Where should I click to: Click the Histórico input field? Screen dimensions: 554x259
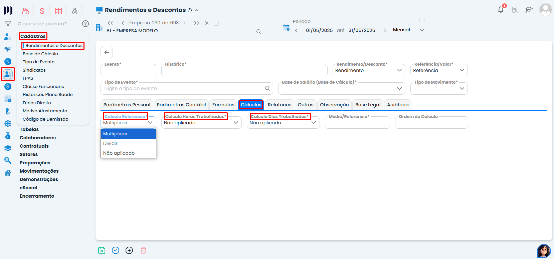point(244,71)
